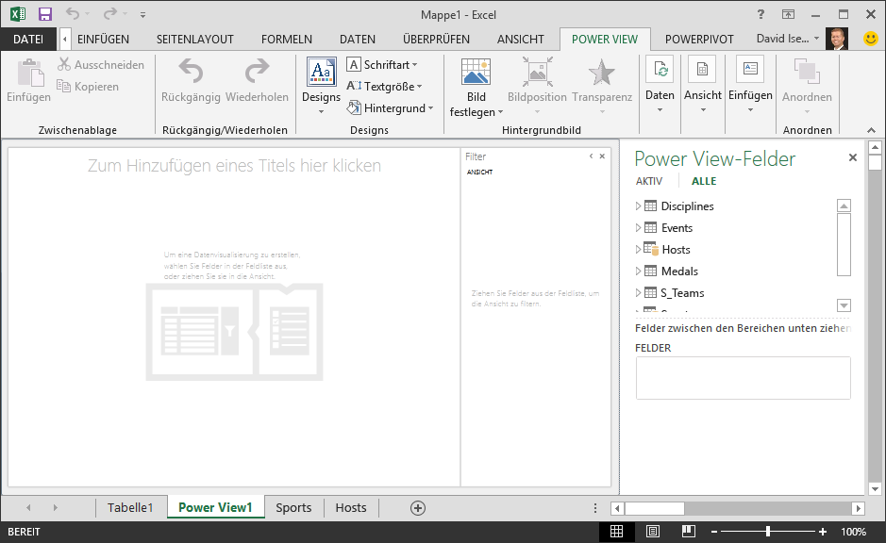The image size is (886, 543).
Task: Click Bild festlegen picture button
Action: 476,88
